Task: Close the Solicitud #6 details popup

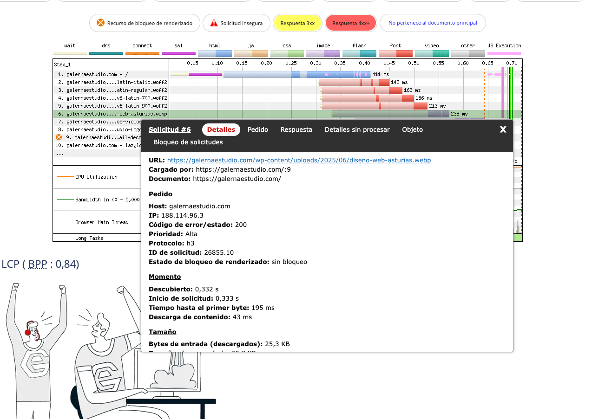Action: [503, 129]
